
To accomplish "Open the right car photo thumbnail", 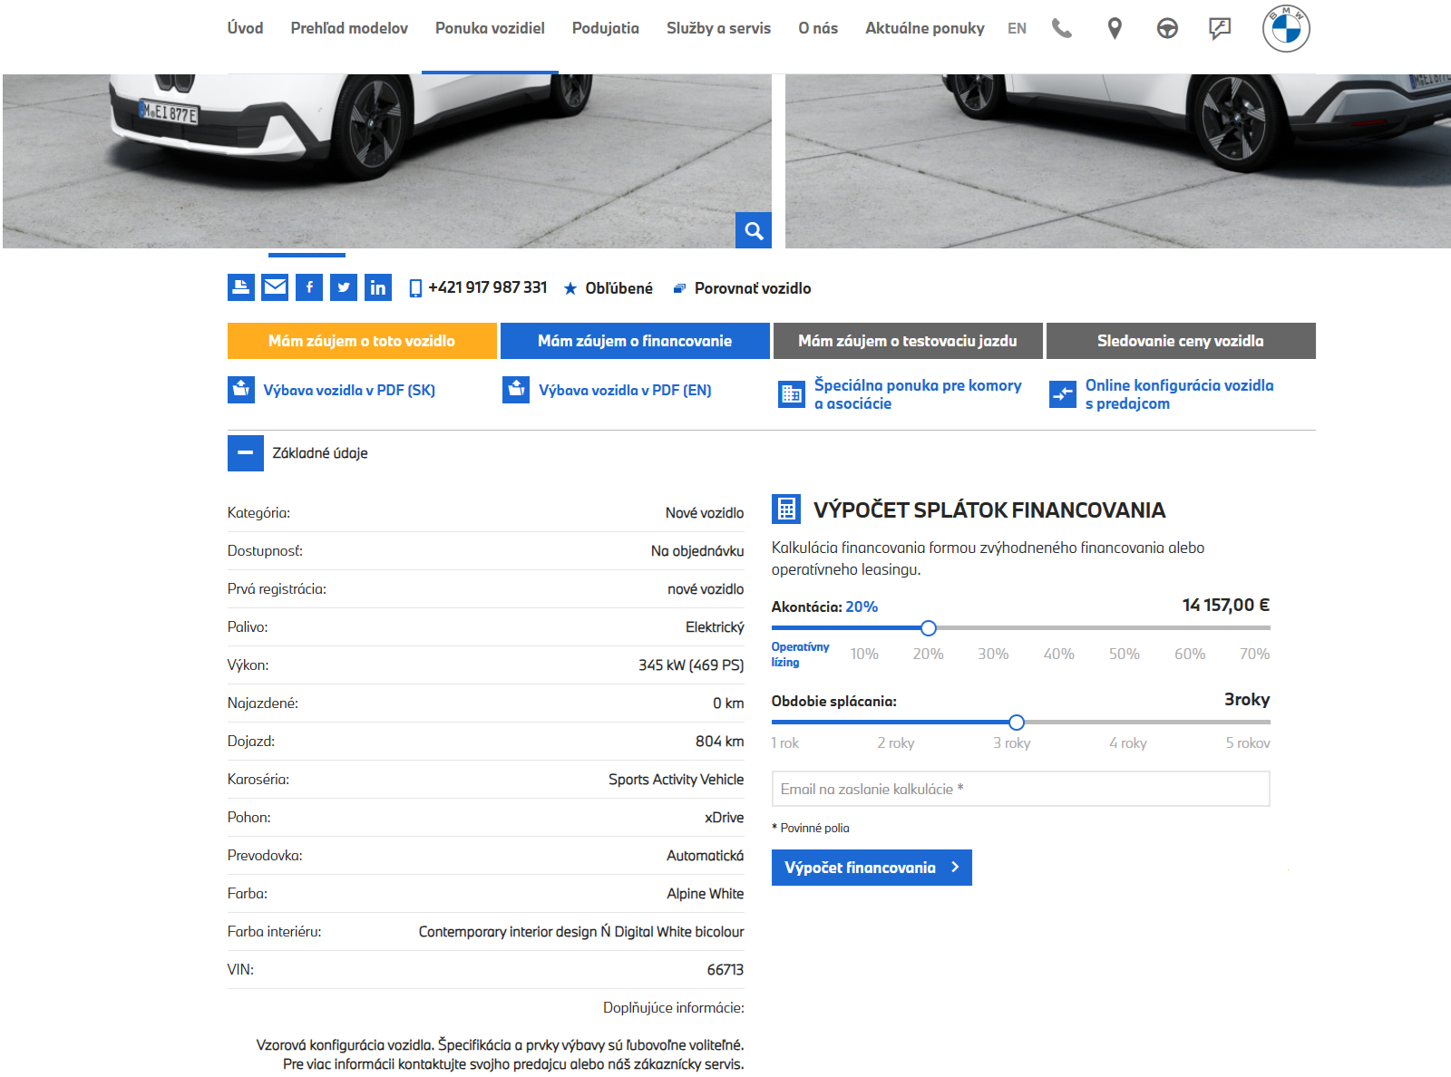I will point(1117,161).
